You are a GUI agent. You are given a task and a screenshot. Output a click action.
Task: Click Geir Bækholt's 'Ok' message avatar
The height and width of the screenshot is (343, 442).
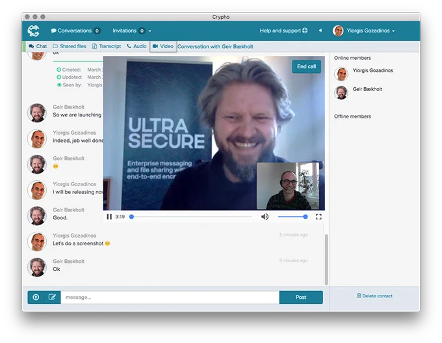coord(37,267)
